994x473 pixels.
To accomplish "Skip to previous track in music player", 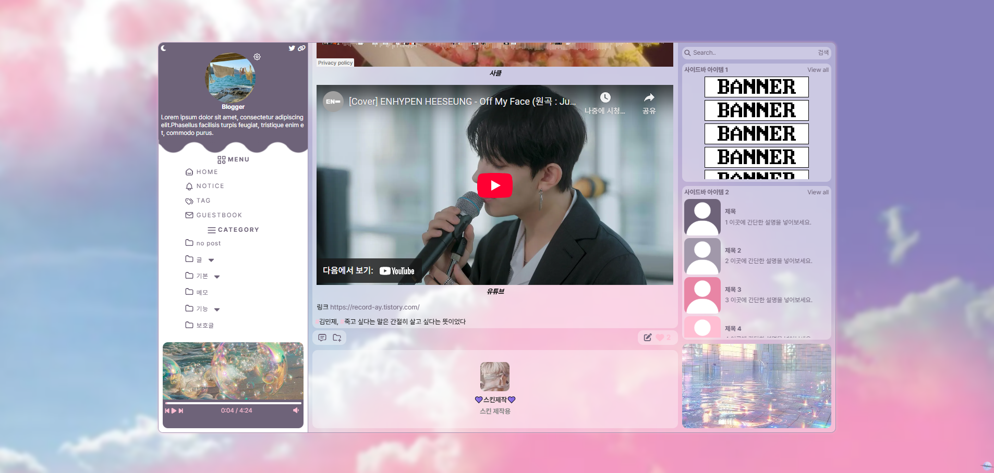I will 167,410.
